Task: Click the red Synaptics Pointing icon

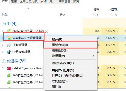Action: pyautogui.click(x=9, y=68)
